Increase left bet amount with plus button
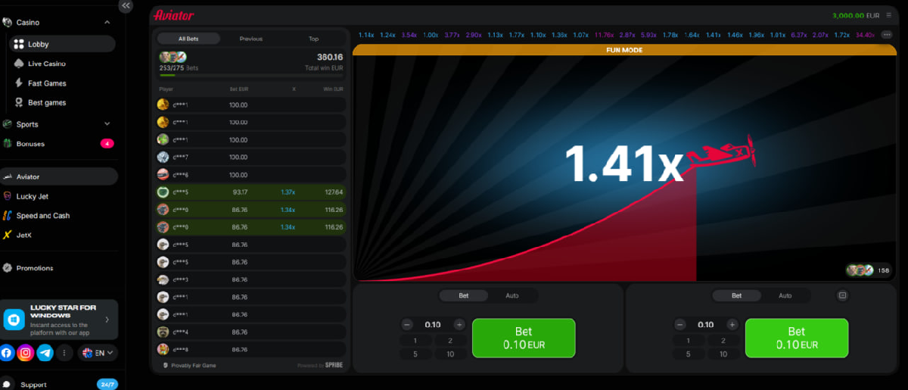 pos(459,325)
